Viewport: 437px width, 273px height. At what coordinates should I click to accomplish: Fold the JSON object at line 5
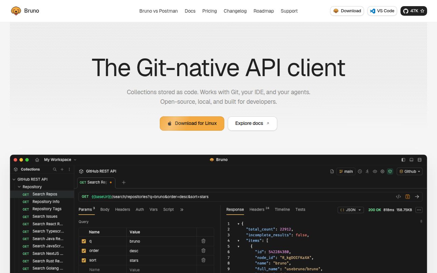click(238, 246)
